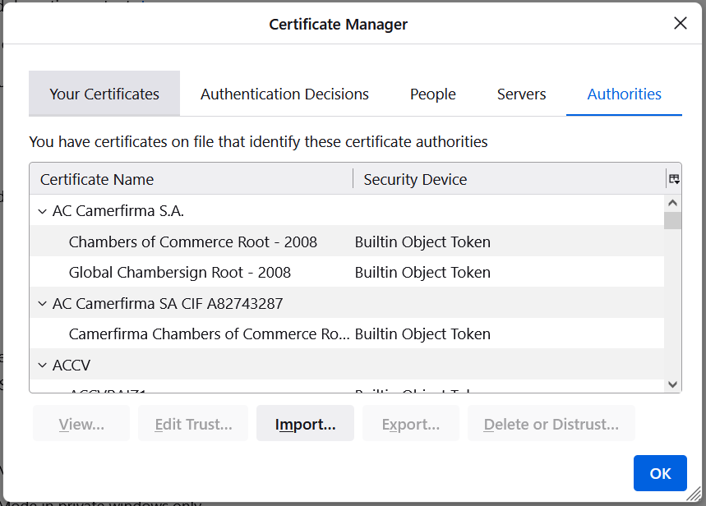Select the Servers tab

point(521,94)
